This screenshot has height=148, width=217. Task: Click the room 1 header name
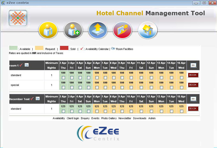(14, 66)
